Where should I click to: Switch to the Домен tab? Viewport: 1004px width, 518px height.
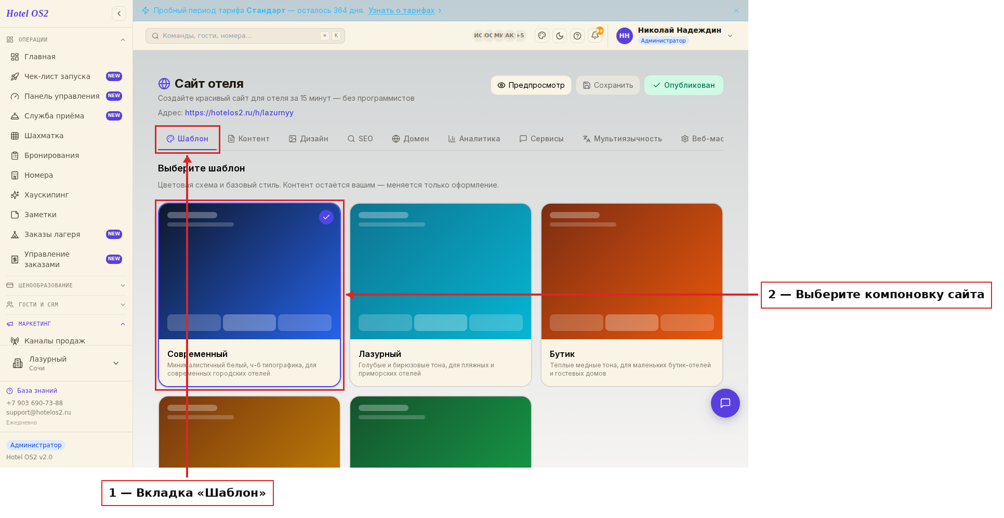[411, 139]
